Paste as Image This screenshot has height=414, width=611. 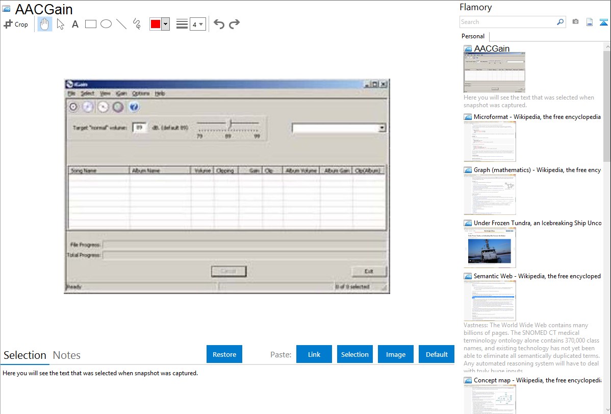(395, 354)
